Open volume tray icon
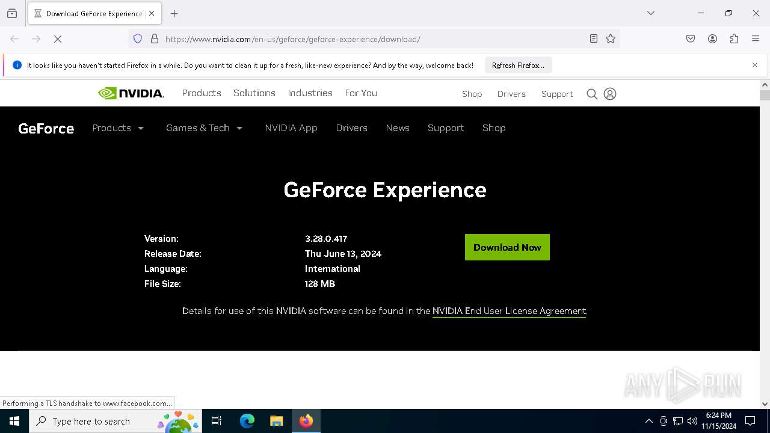This screenshot has height=433, width=770. 692,421
